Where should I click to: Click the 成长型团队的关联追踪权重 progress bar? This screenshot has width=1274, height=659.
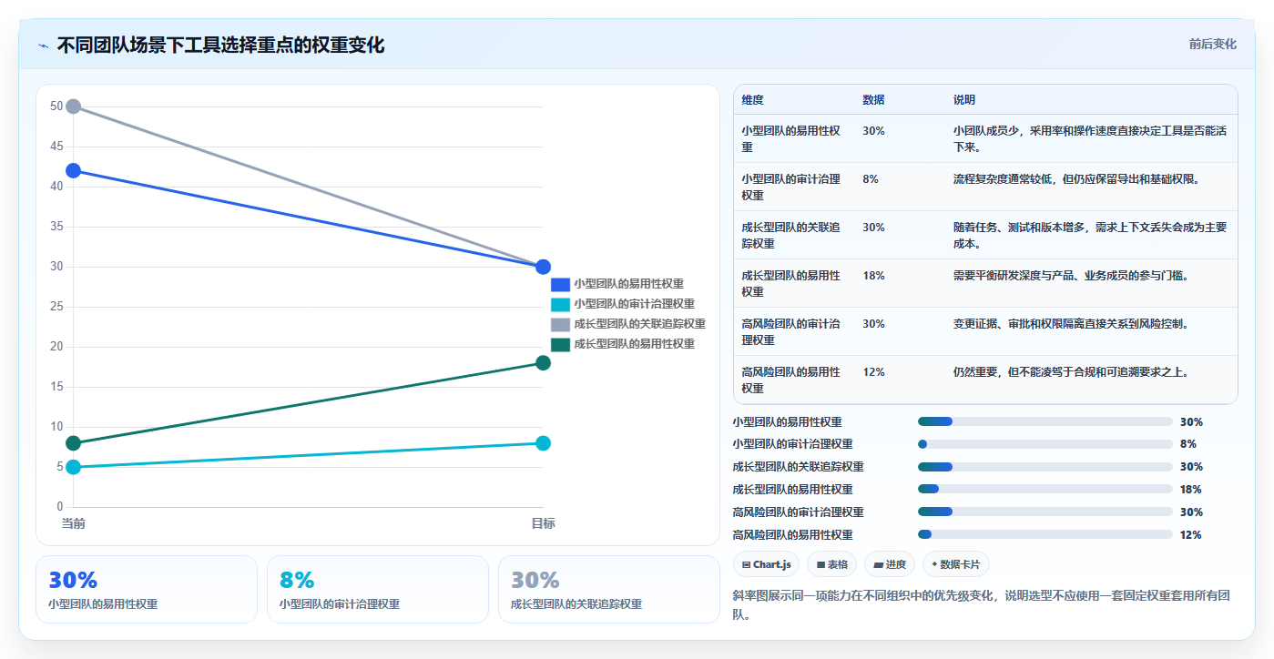tap(1045, 467)
